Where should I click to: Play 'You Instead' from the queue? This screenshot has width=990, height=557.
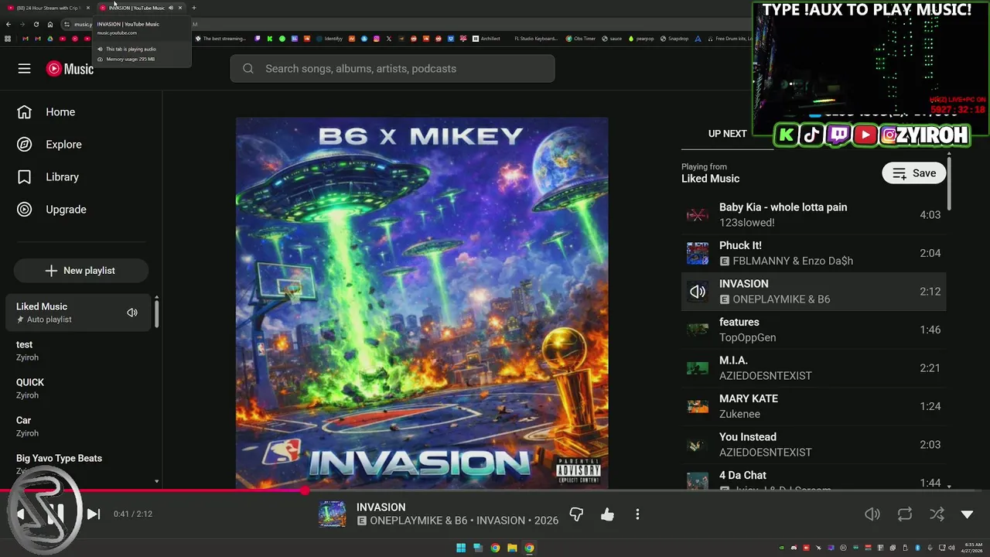point(813,445)
